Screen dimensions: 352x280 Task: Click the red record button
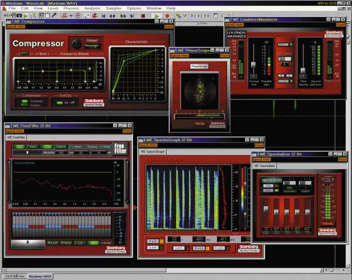(x=167, y=16)
